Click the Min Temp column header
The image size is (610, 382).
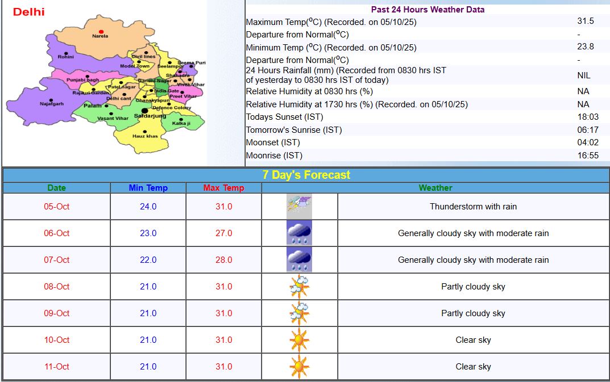tap(148, 188)
